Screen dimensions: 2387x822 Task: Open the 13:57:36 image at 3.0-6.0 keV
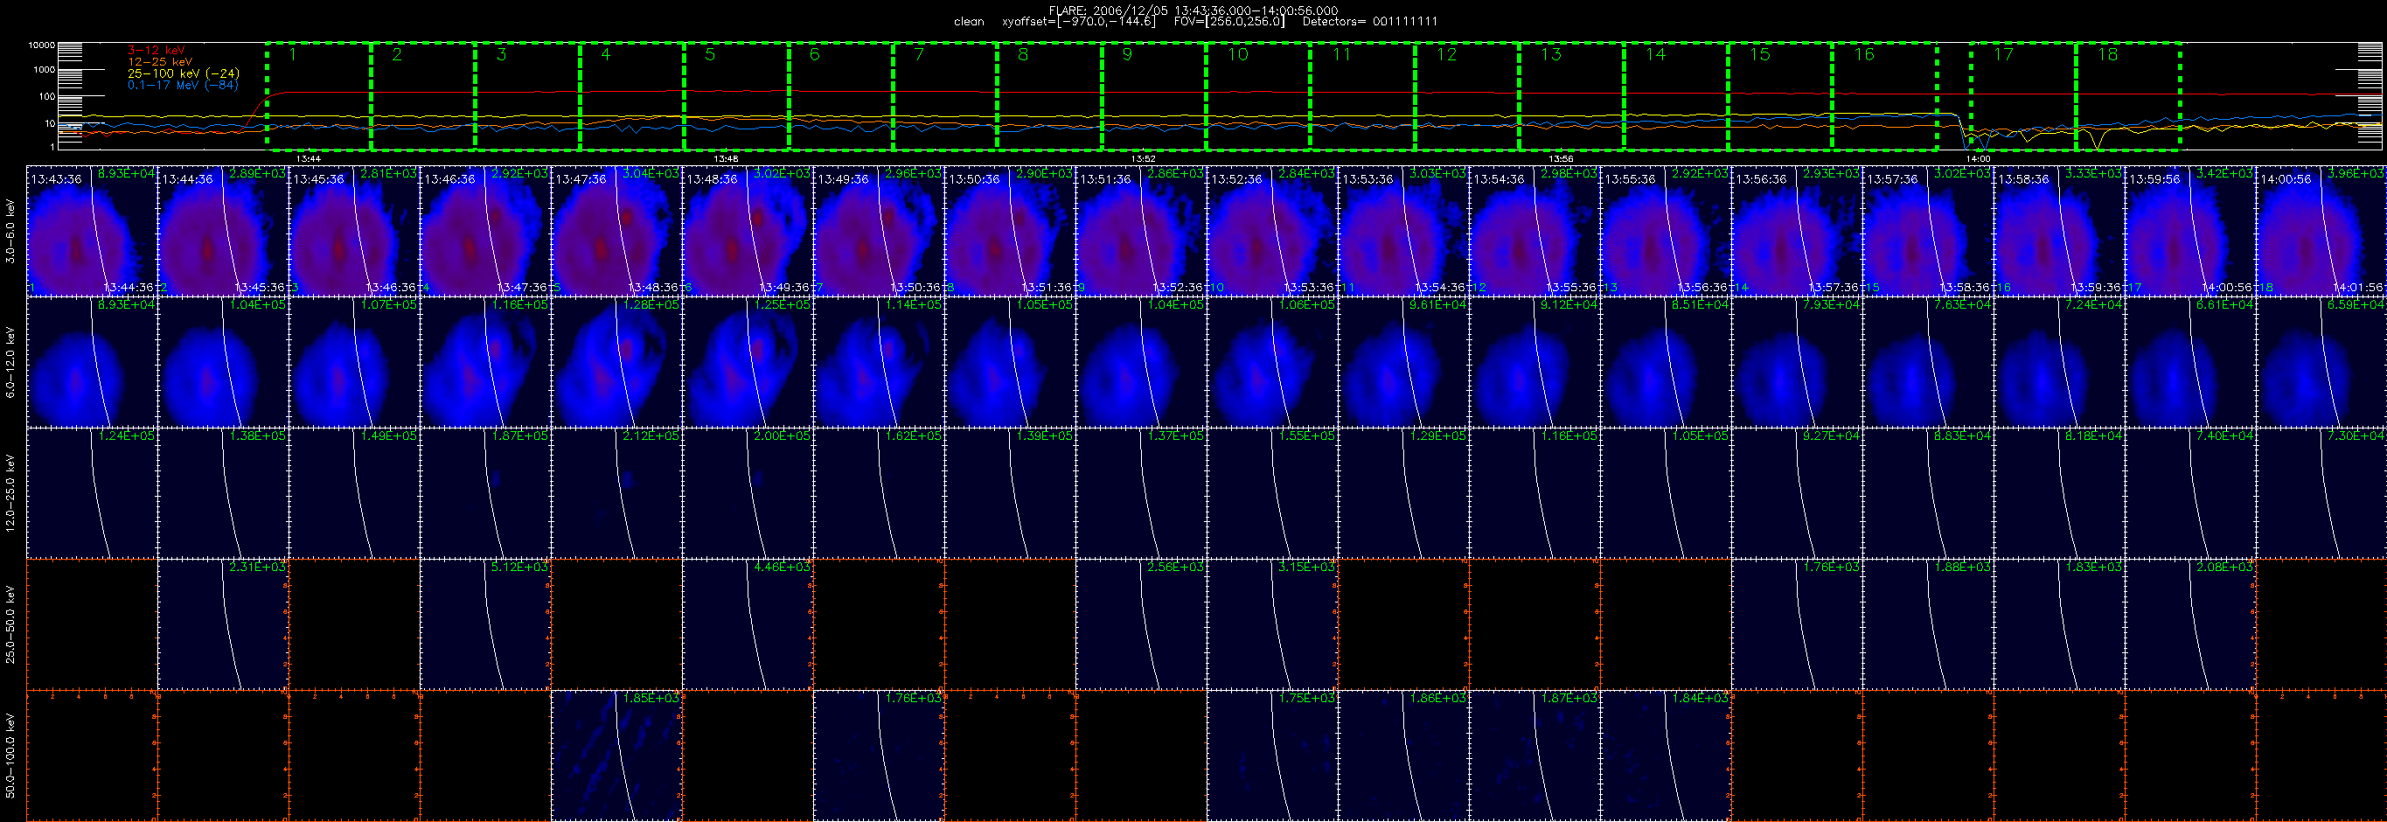coord(1928,232)
